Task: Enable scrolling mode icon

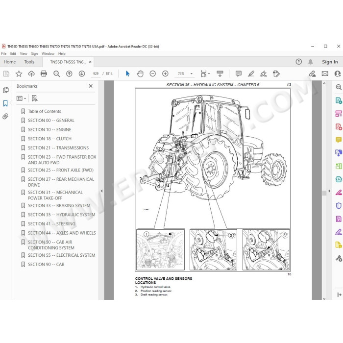Action: point(220,73)
